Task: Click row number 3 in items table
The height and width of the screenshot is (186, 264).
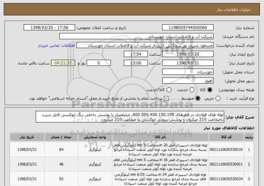Action: click(x=249, y=179)
